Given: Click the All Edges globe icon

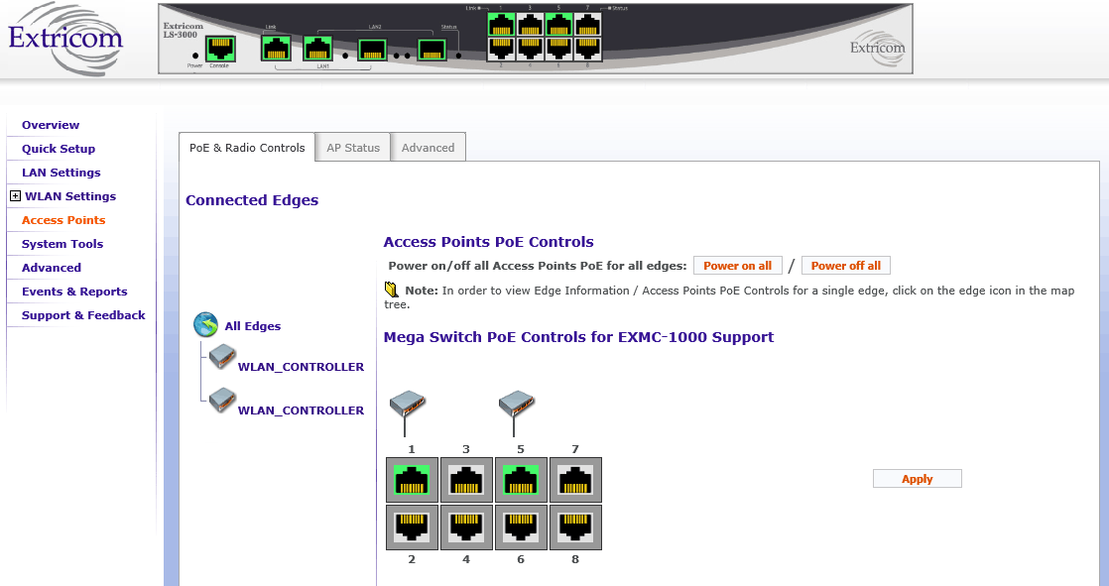Looking at the screenshot, I should pyautogui.click(x=206, y=325).
